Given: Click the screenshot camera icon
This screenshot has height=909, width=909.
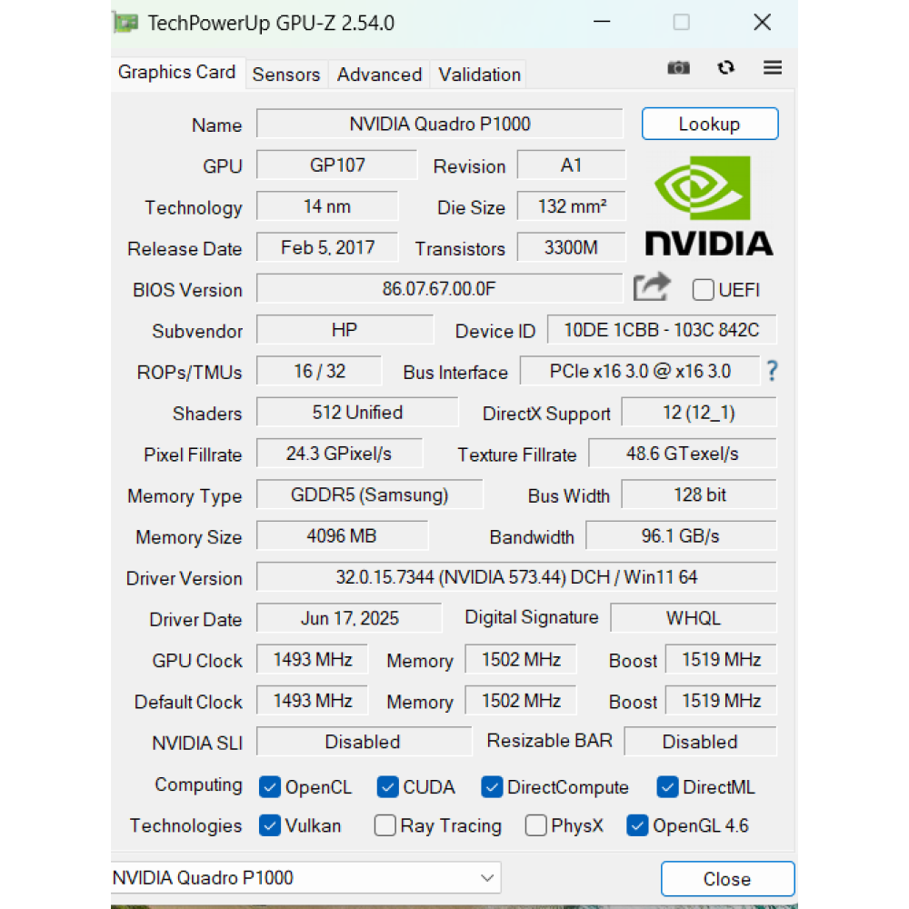Looking at the screenshot, I should coord(678,68).
